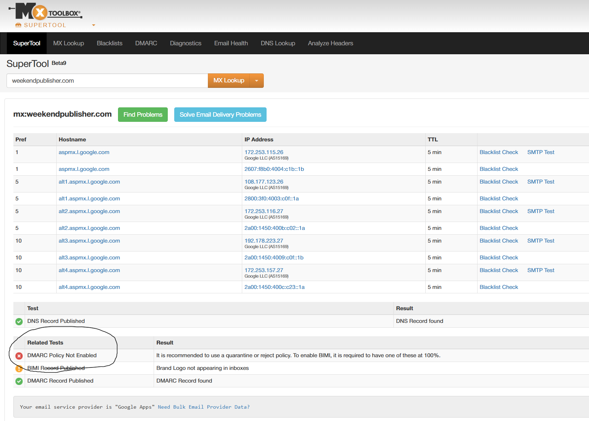Run Blacklist Check for 2a00:1450:400b:c02::1a
The height and width of the screenshot is (421, 589).
point(499,228)
